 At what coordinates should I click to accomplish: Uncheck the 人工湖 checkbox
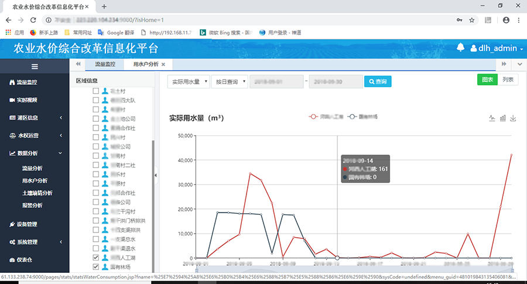tap(96, 258)
